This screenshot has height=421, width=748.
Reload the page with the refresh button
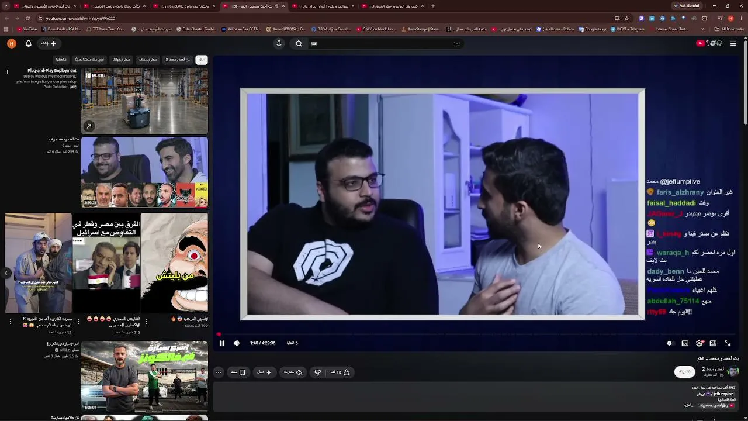coord(27,18)
